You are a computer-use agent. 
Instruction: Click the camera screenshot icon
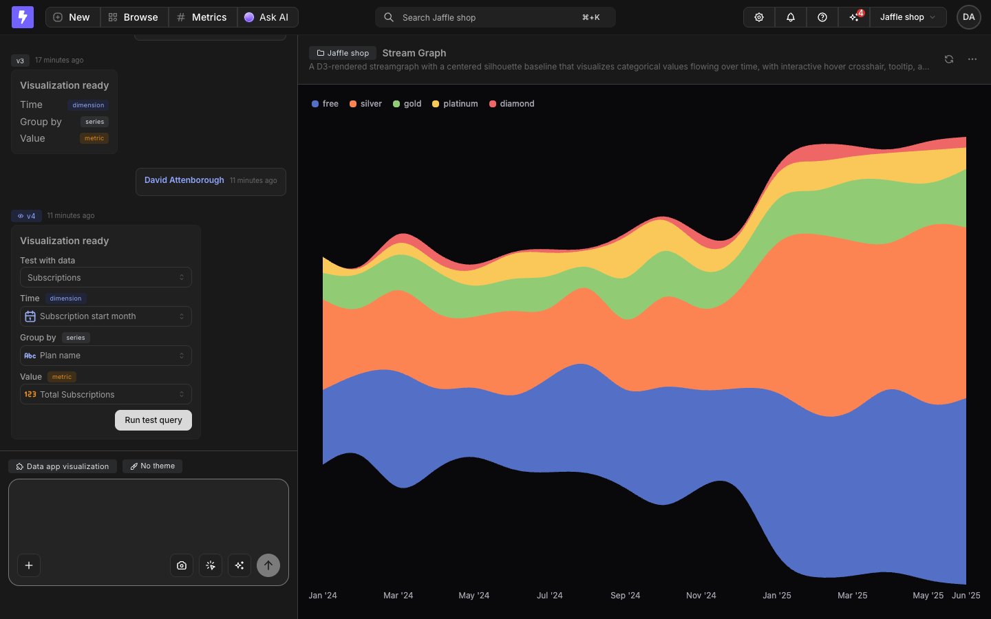(x=182, y=565)
